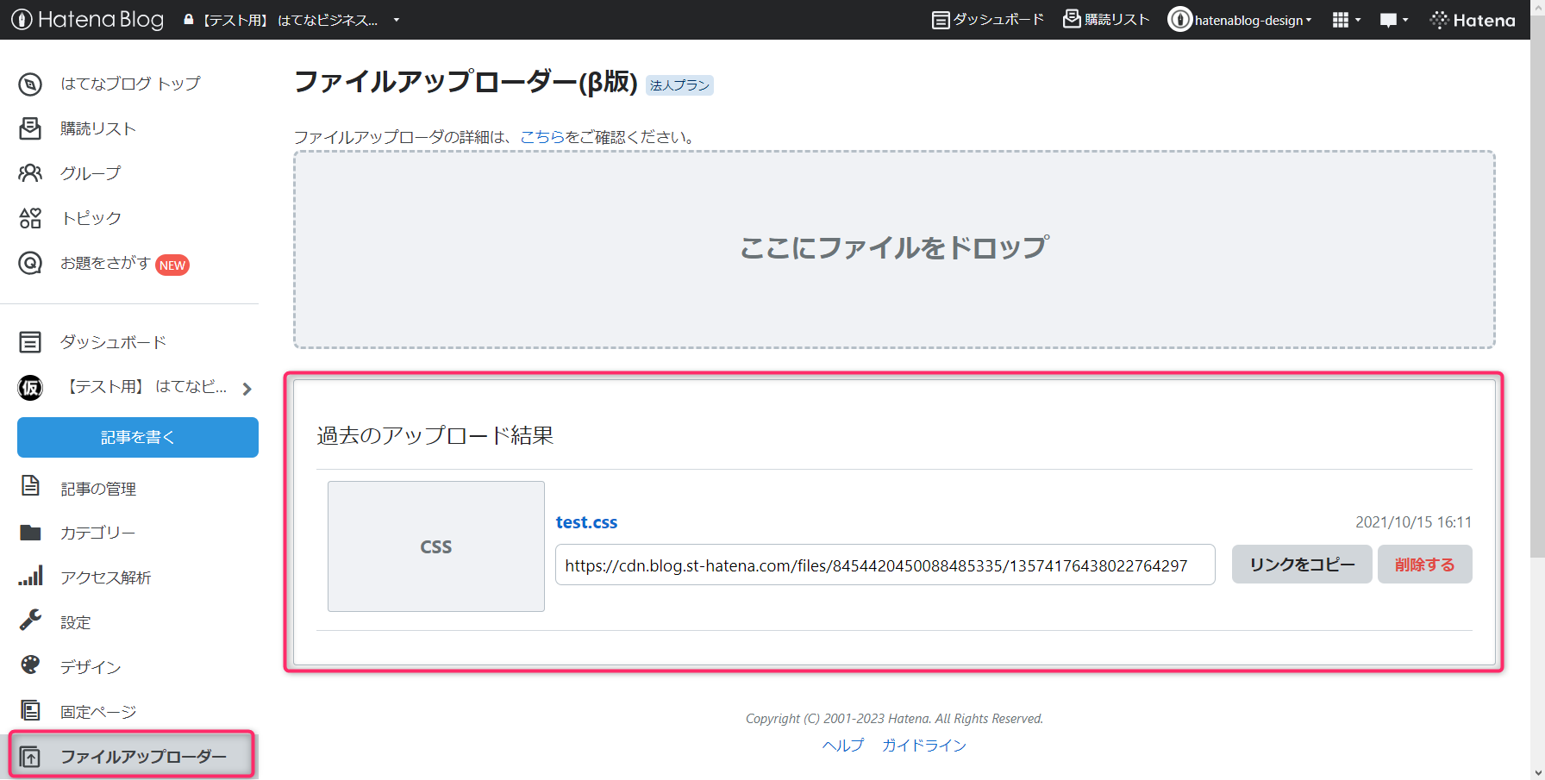Click the リンクをコピー button

(1302, 565)
